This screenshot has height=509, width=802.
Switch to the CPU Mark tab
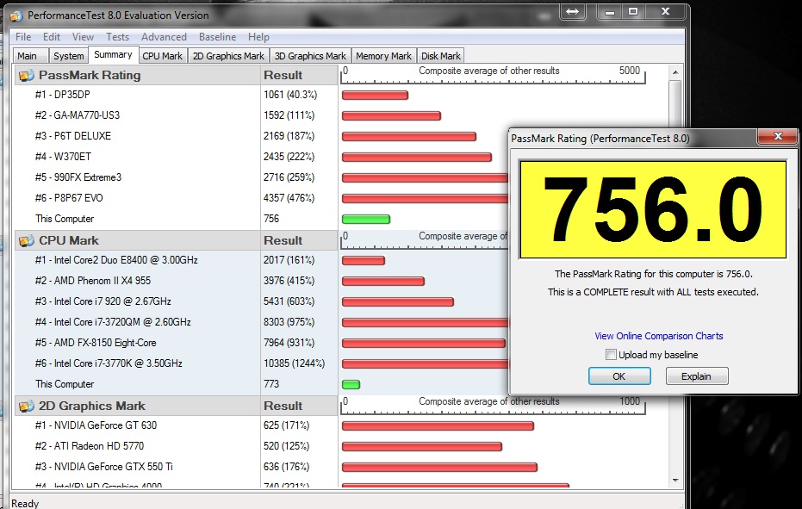(162, 56)
